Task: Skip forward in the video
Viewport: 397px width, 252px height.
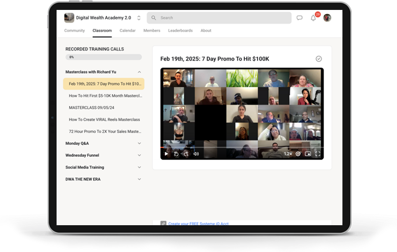Action: pos(186,154)
